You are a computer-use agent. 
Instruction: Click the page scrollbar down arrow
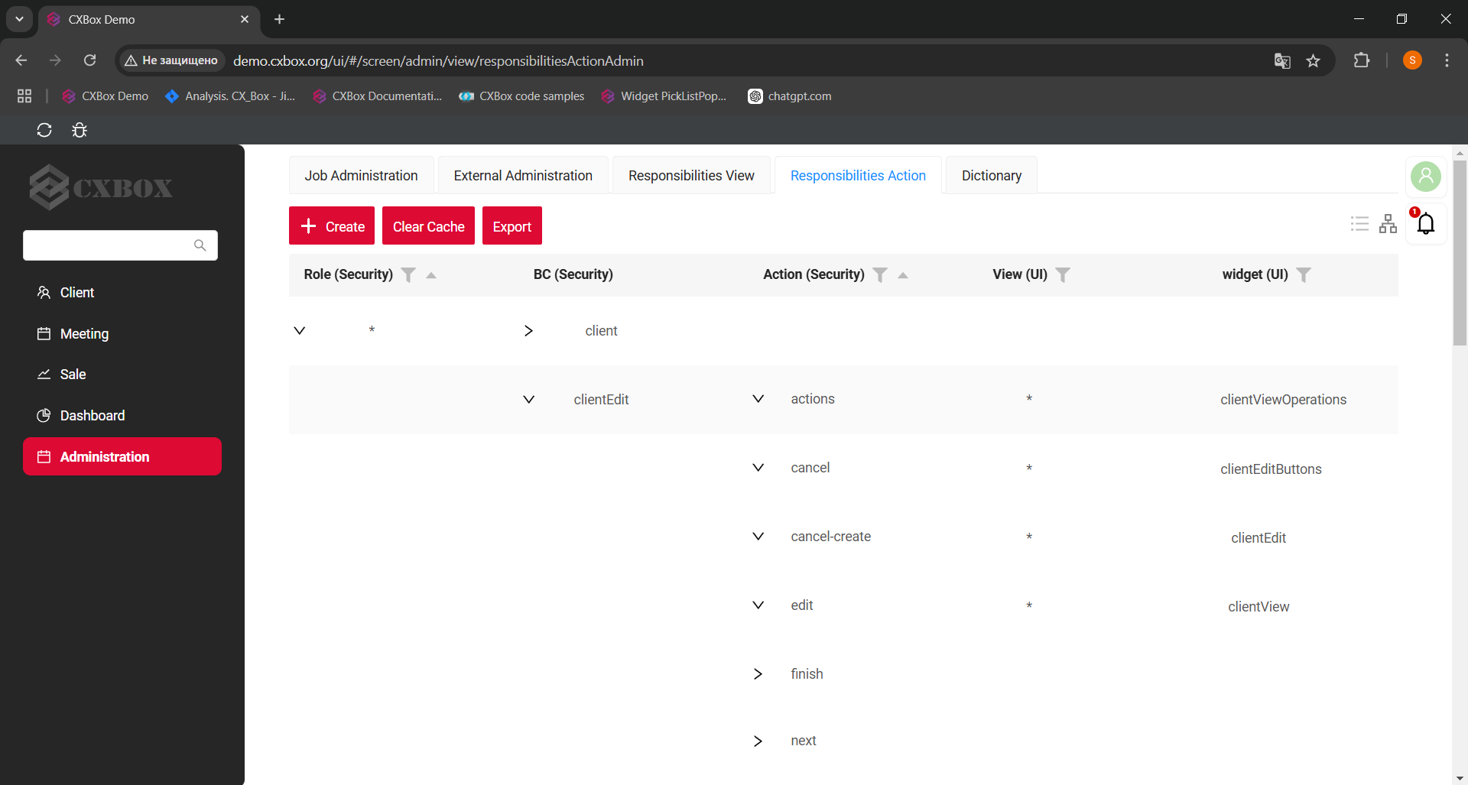point(1460,778)
